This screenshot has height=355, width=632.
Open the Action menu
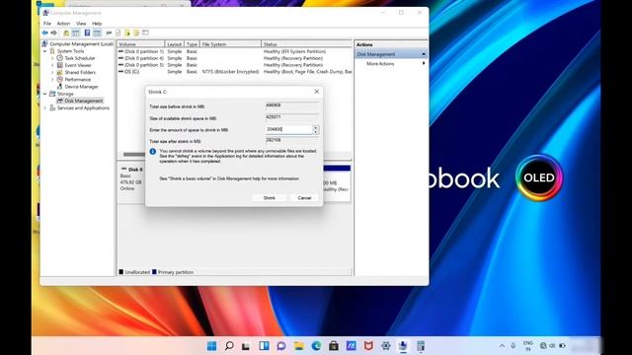63,24
